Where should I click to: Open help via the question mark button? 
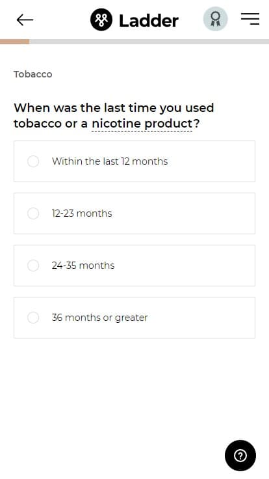tap(240, 456)
